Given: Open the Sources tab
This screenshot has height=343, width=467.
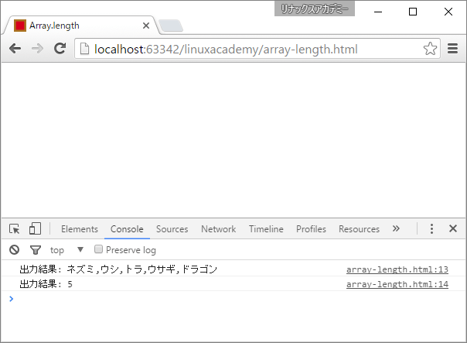Looking at the screenshot, I should pos(172,229).
